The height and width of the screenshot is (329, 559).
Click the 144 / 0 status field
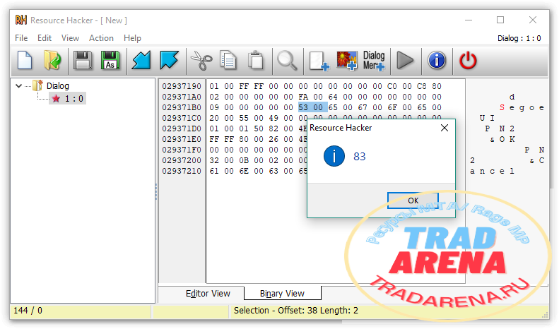click(x=81, y=311)
